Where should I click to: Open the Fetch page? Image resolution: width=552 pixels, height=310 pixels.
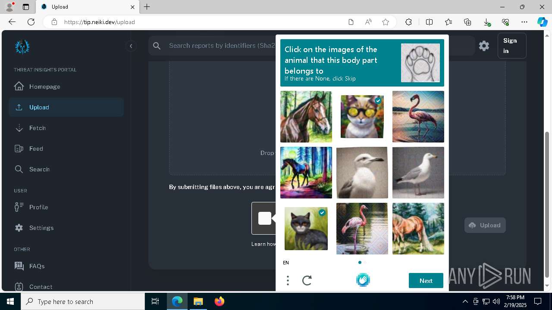66,128
